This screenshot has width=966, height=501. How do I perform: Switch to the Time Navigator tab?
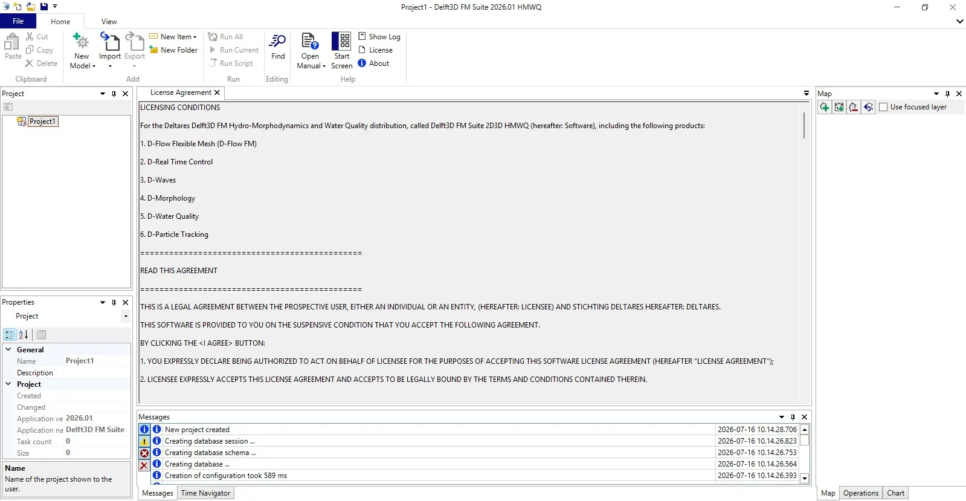tap(205, 493)
